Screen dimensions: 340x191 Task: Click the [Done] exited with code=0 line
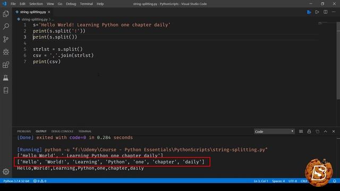click(75, 137)
